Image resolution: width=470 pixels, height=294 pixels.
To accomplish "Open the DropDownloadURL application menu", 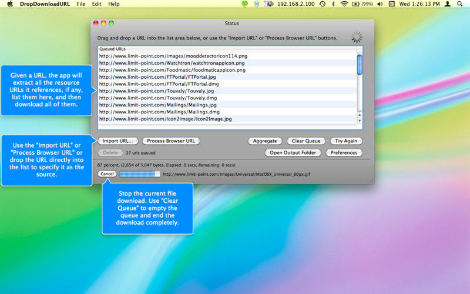I will coord(45,4).
